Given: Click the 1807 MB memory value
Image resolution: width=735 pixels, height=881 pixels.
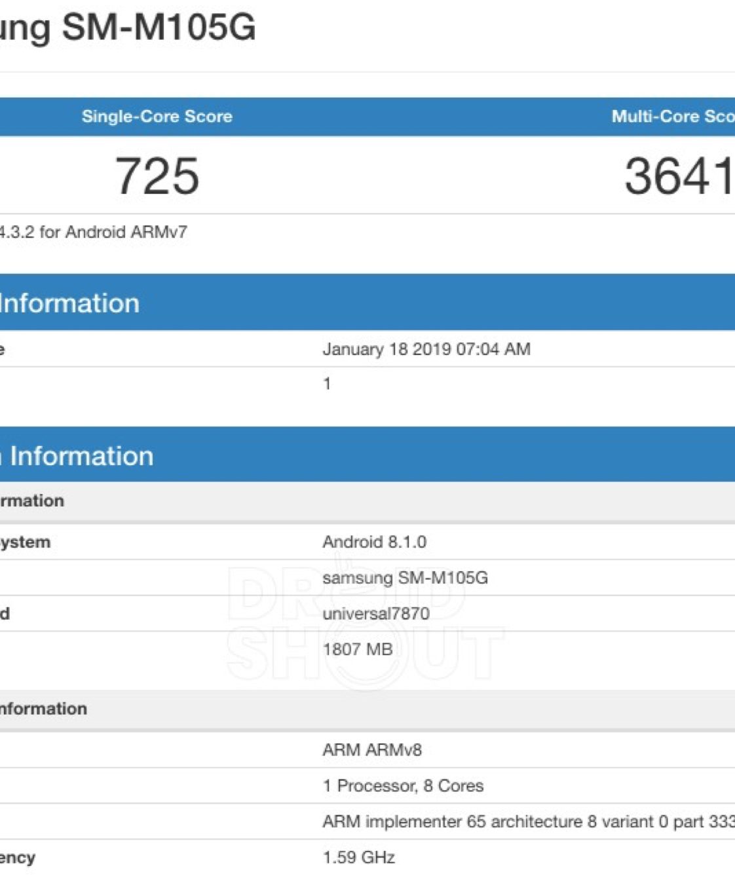Looking at the screenshot, I should [357, 649].
